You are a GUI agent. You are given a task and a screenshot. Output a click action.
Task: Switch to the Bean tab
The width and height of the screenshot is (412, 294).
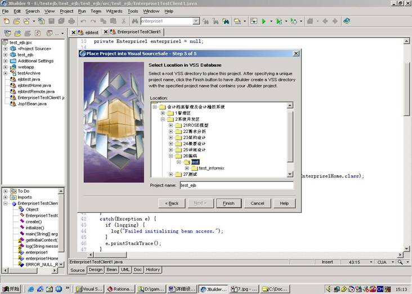111,270
